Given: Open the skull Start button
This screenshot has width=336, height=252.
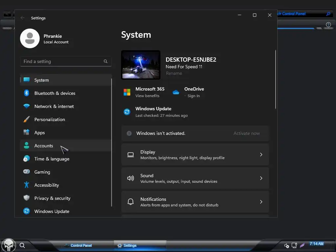Looking at the screenshot, I should pyautogui.click(x=9, y=245).
